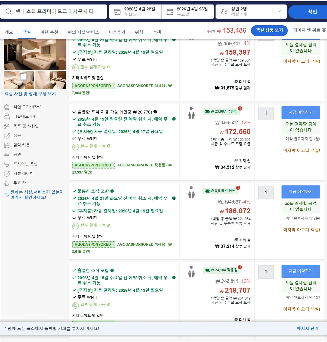Open room quantity selector for ₩219,707 offer
This screenshot has width=327, height=342.
click(x=266, y=272)
